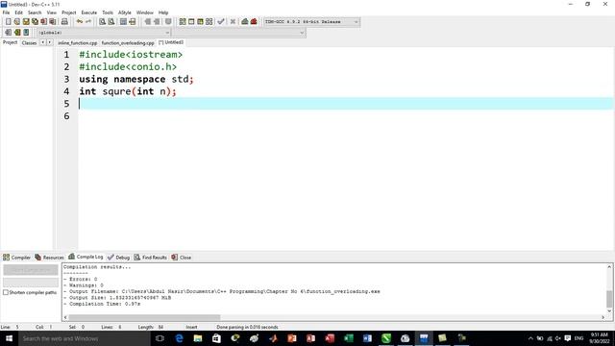This screenshot has height=346, width=615.
Task: Click 'Done parsing' status bar message
Action: [247, 327]
